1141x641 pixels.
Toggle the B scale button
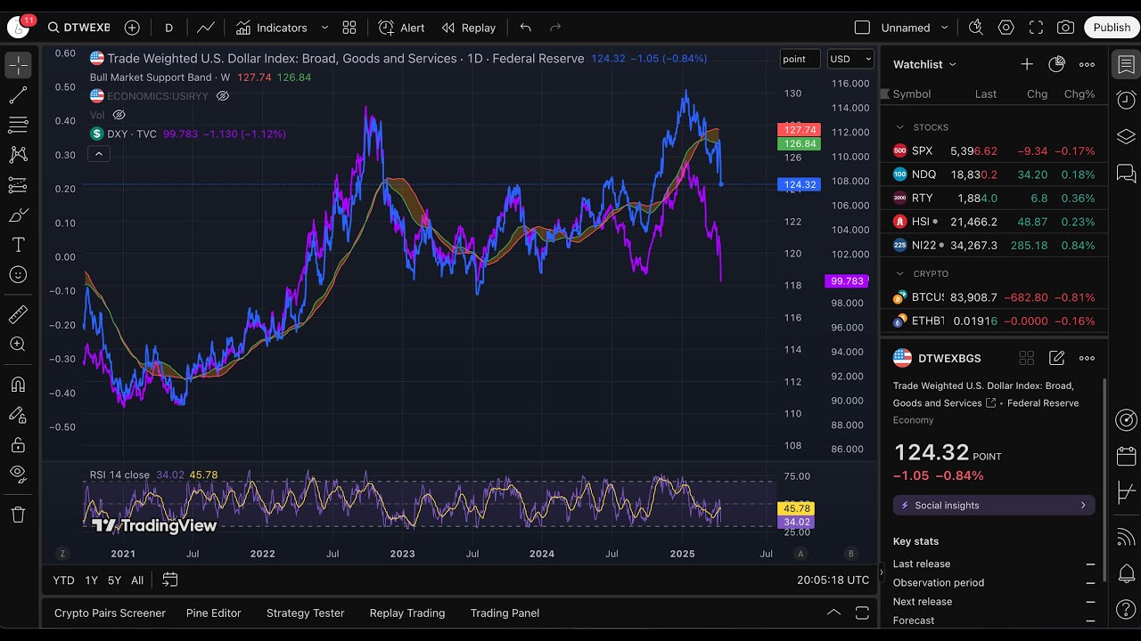pos(851,554)
